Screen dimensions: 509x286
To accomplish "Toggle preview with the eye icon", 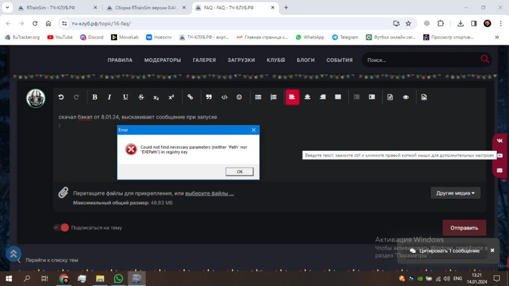I will (406, 97).
